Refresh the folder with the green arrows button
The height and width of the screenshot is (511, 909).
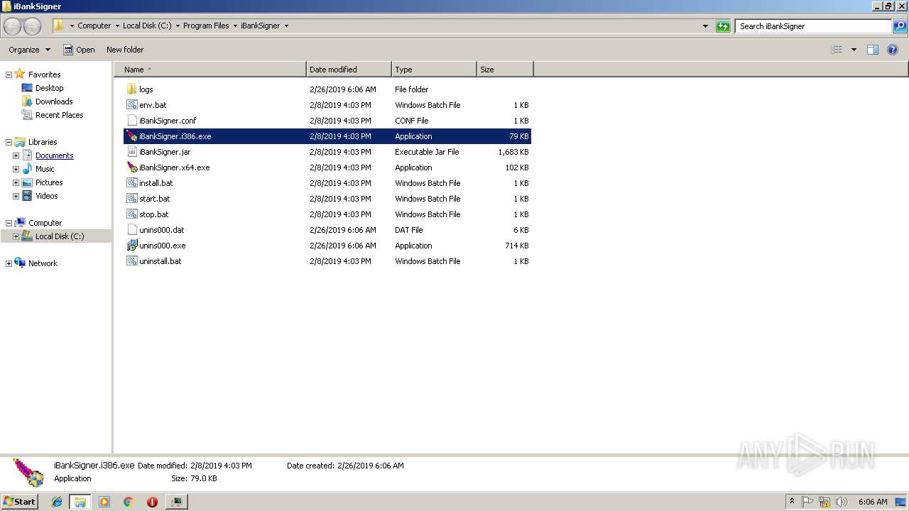click(723, 26)
